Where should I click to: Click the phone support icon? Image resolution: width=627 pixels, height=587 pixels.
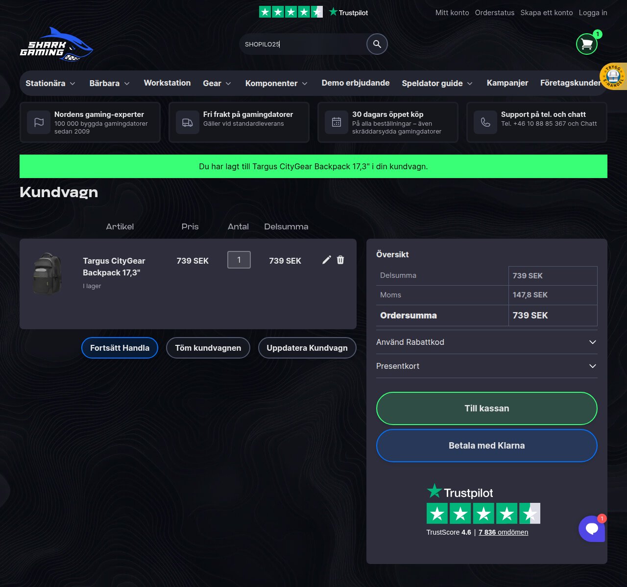pyautogui.click(x=485, y=122)
